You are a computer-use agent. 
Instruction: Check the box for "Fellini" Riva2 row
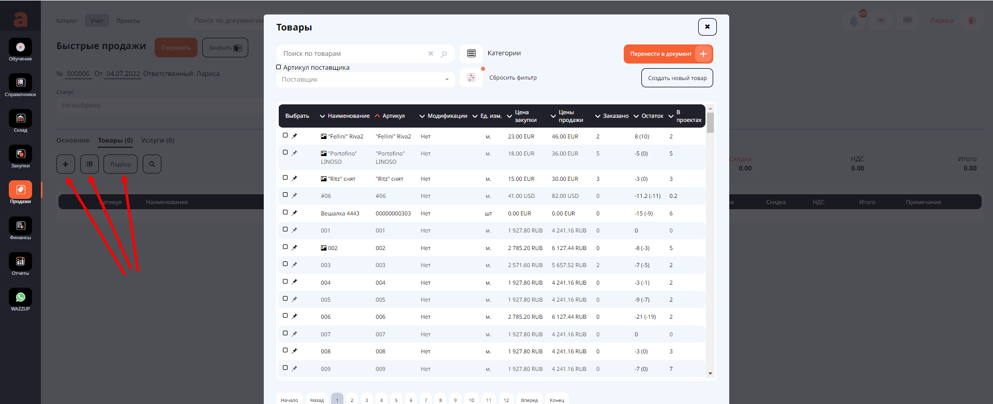285,135
